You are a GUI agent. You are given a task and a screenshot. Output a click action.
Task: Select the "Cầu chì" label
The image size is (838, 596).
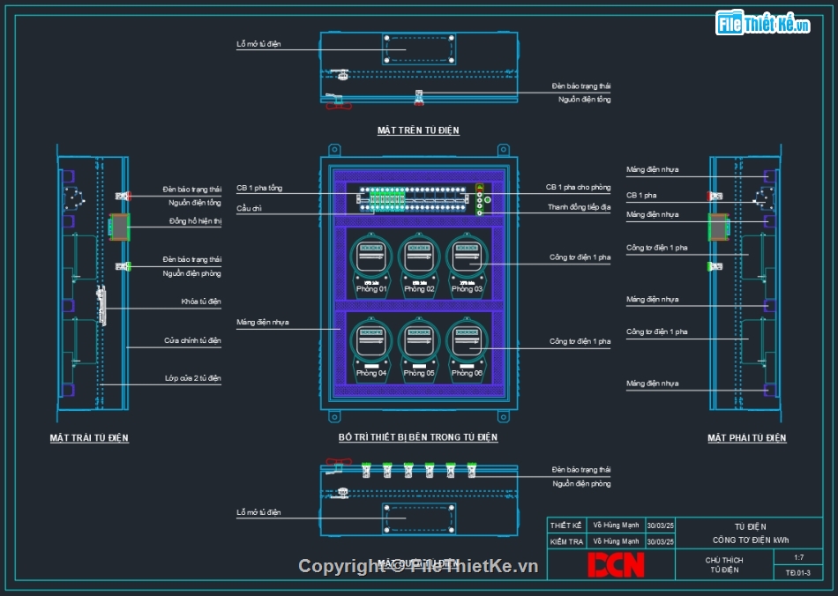coord(249,208)
